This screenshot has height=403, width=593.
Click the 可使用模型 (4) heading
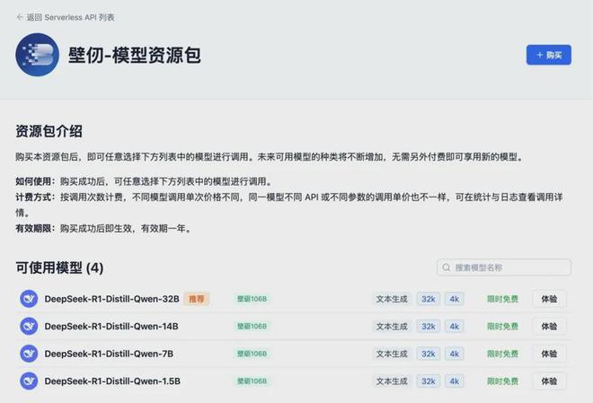tap(59, 267)
